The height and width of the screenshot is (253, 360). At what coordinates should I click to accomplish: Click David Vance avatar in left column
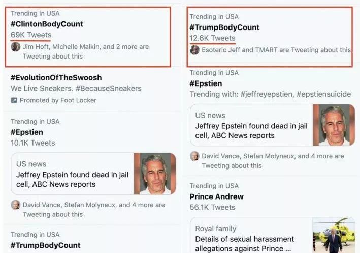tap(16, 205)
